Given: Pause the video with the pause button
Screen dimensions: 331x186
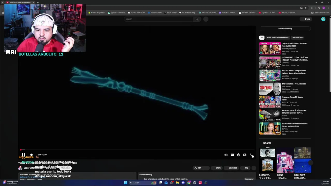Looking at the screenshot, I should [23, 155].
